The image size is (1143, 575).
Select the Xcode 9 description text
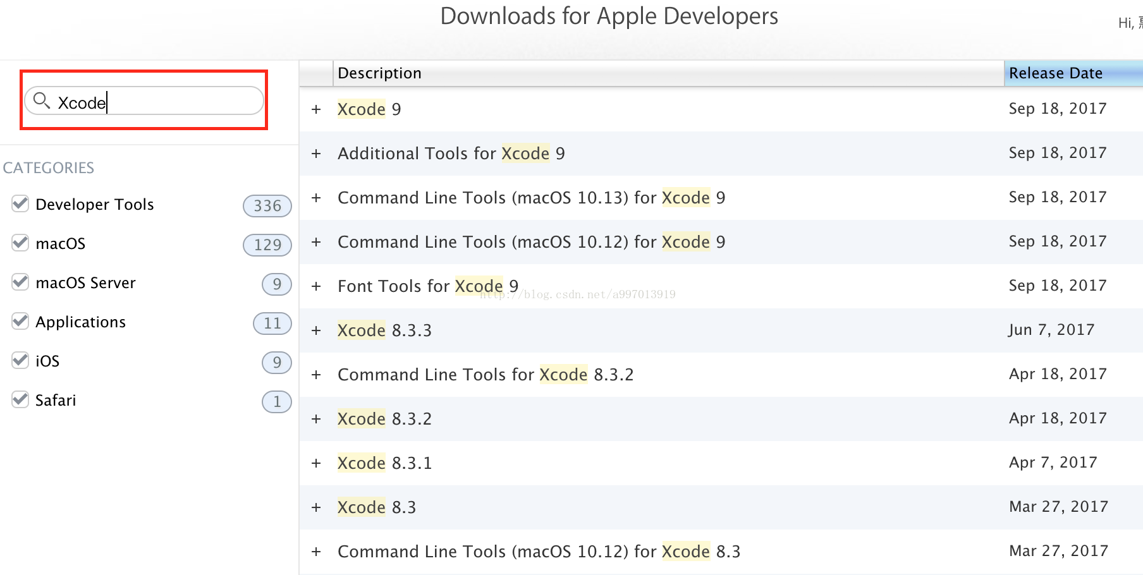[x=369, y=109]
